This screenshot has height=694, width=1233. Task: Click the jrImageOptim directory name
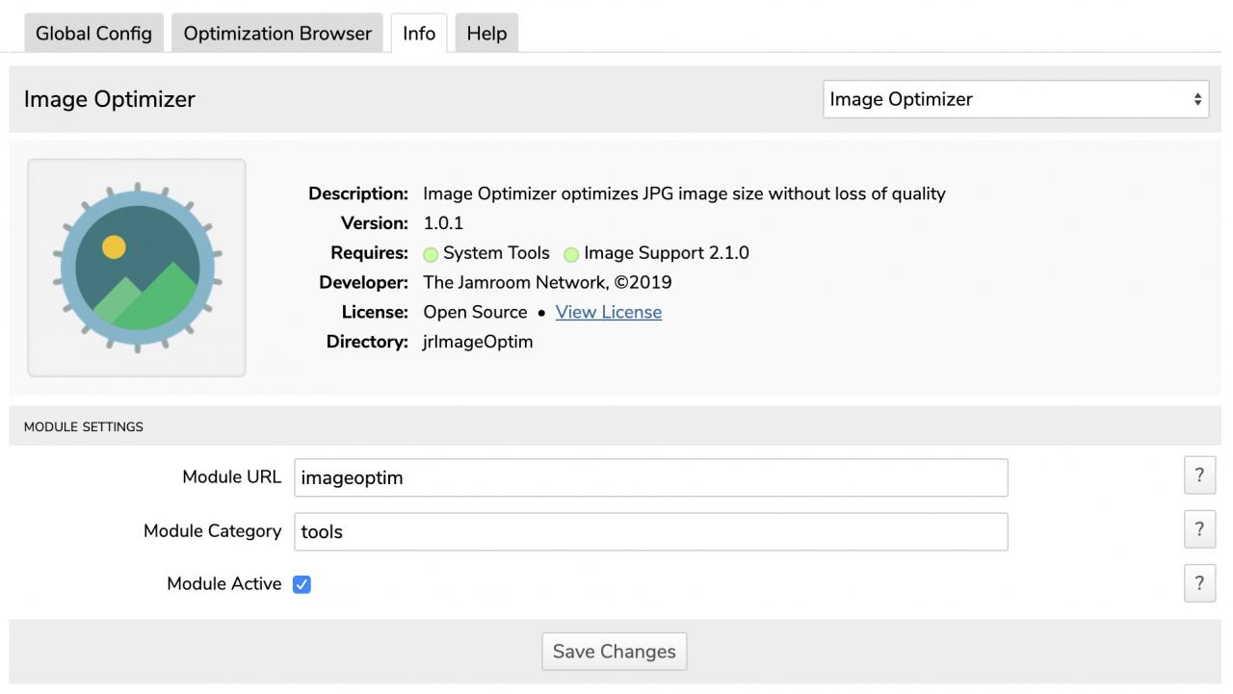tap(478, 342)
